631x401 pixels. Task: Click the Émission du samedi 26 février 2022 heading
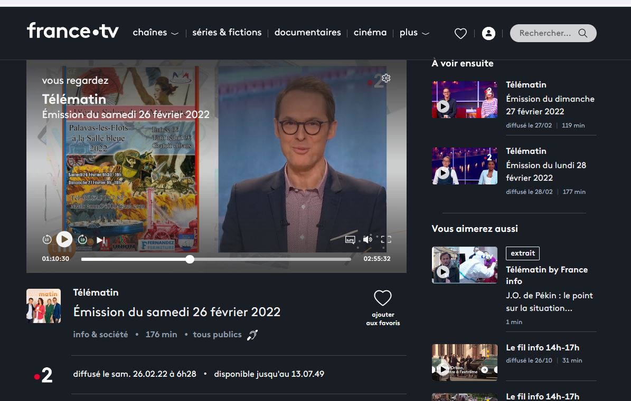point(177,312)
